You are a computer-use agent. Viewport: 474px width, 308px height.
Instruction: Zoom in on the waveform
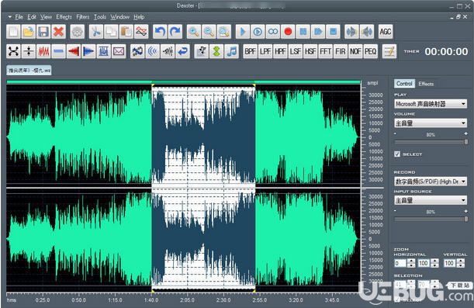[x=194, y=32]
